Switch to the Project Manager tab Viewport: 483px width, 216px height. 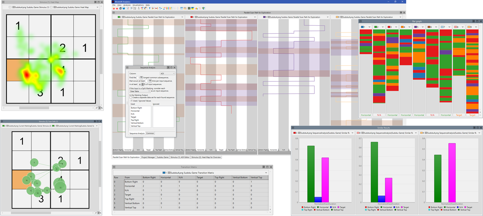pos(147,157)
